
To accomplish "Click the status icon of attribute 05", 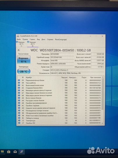I will point(19,80).
